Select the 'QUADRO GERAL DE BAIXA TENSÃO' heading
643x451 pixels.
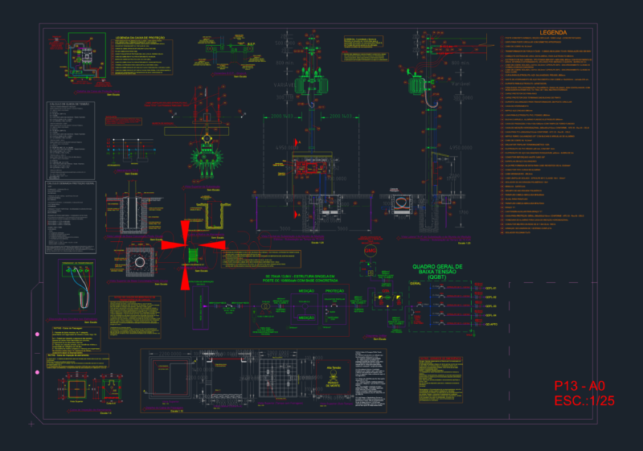click(x=437, y=272)
